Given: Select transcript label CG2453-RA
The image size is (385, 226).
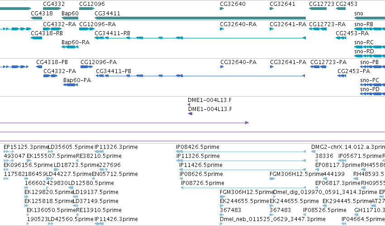Looking at the screenshot, I should [x=352, y=33].
